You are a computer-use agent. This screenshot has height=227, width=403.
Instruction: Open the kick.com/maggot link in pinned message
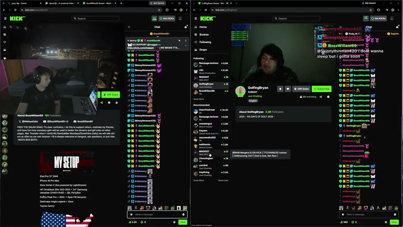click(x=140, y=48)
